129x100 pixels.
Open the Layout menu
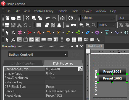pyautogui.click(x=87, y=11)
